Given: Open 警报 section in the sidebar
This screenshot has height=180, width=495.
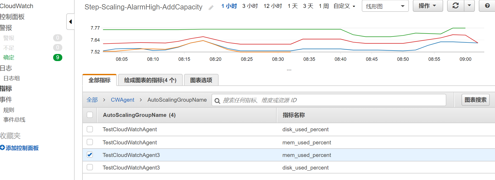Looking at the screenshot, I should tap(6, 28).
